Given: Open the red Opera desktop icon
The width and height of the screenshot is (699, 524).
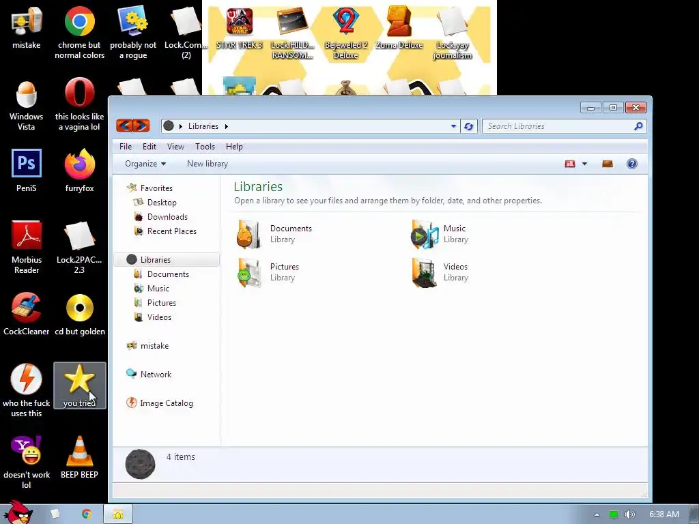Looking at the screenshot, I should [79, 104].
